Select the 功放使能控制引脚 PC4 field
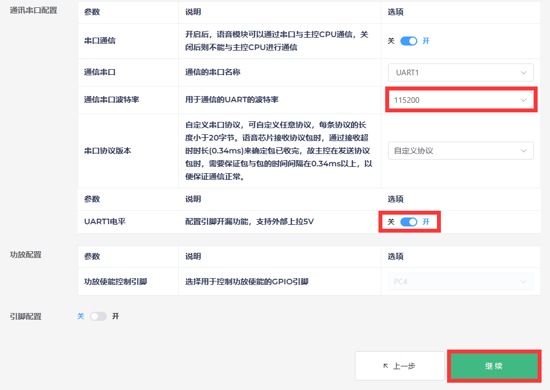The image size is (550, 390). click(x=460, y=282)
